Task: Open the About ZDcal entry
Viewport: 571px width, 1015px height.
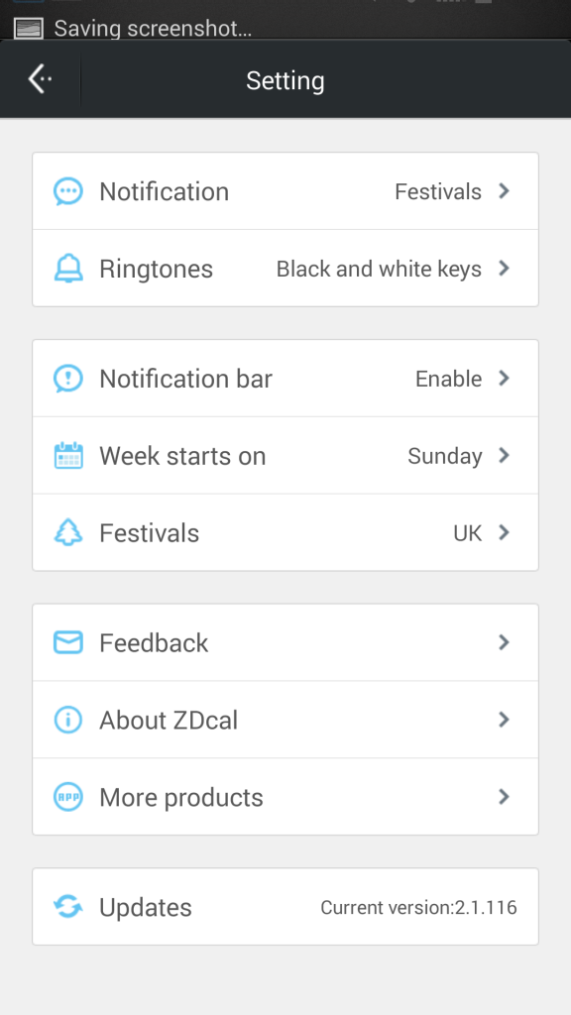Action: (285, 720)
